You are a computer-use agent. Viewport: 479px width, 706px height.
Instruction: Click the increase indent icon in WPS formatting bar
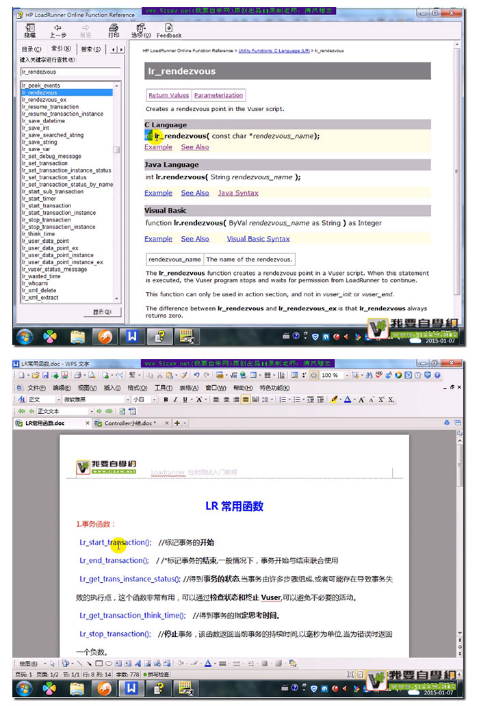320,400
